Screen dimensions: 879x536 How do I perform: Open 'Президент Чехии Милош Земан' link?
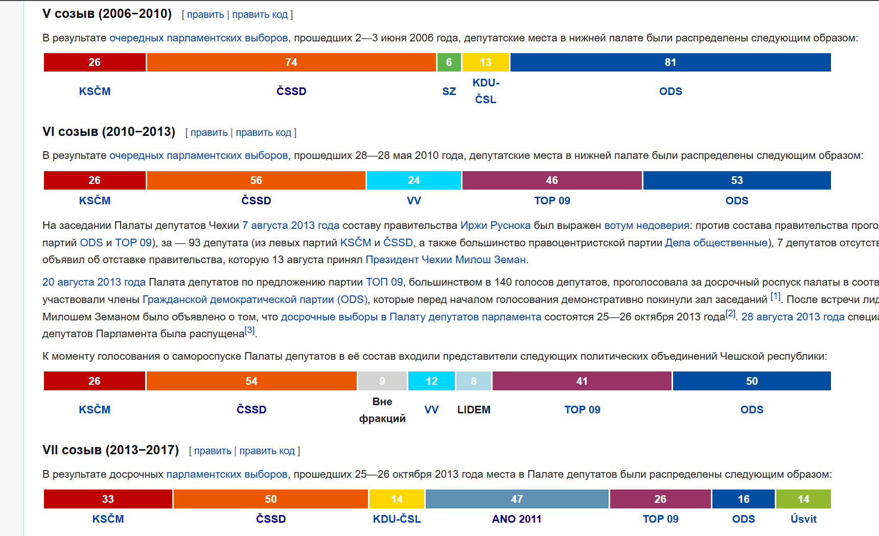pos(446,260)
